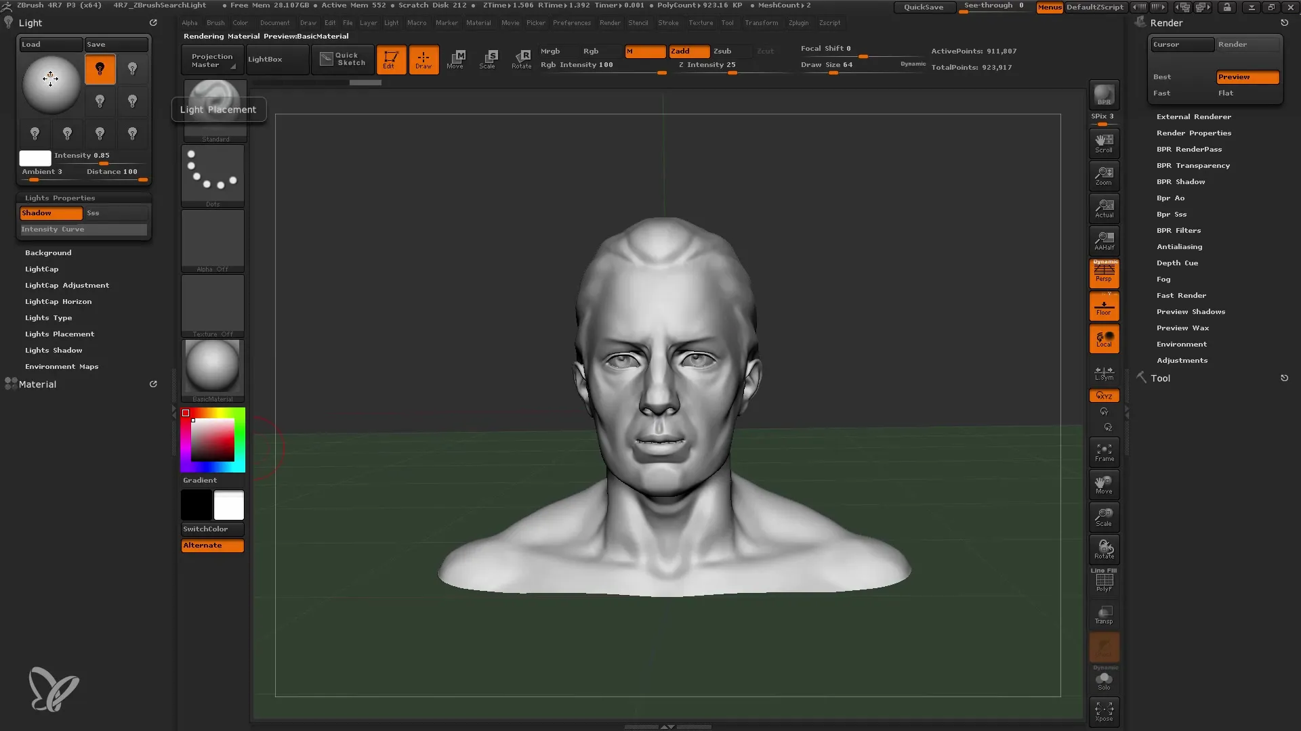
Task: Click the QuickSave button
Action: point(924,7)
